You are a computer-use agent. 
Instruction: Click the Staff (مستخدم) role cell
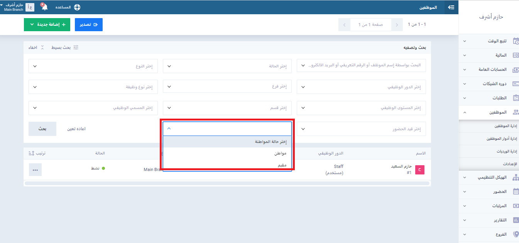point(334,169)
